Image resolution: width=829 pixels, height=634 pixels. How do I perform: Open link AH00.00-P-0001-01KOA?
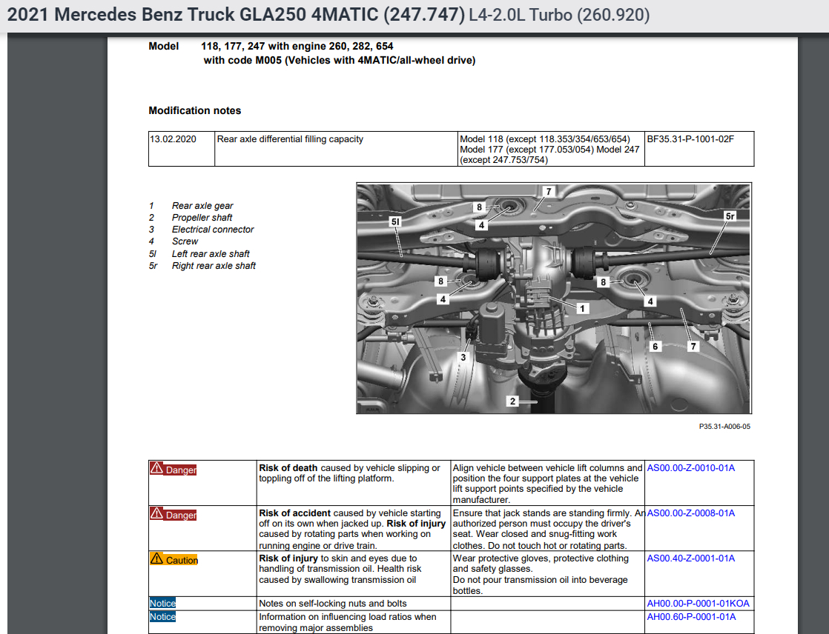tap(698, 604)
